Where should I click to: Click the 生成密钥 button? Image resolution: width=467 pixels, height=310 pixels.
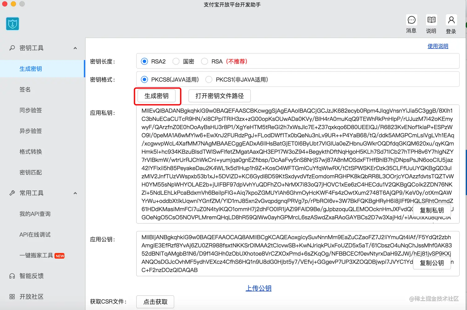tap(157, 96)
